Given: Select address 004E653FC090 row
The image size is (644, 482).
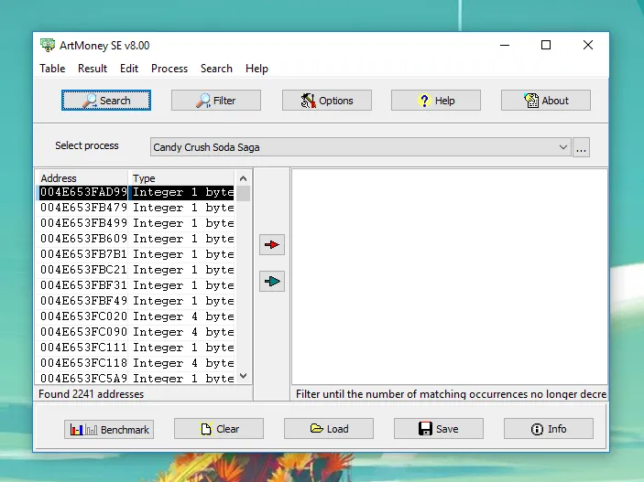Looking at the screenshot, I should click(136, 332).
